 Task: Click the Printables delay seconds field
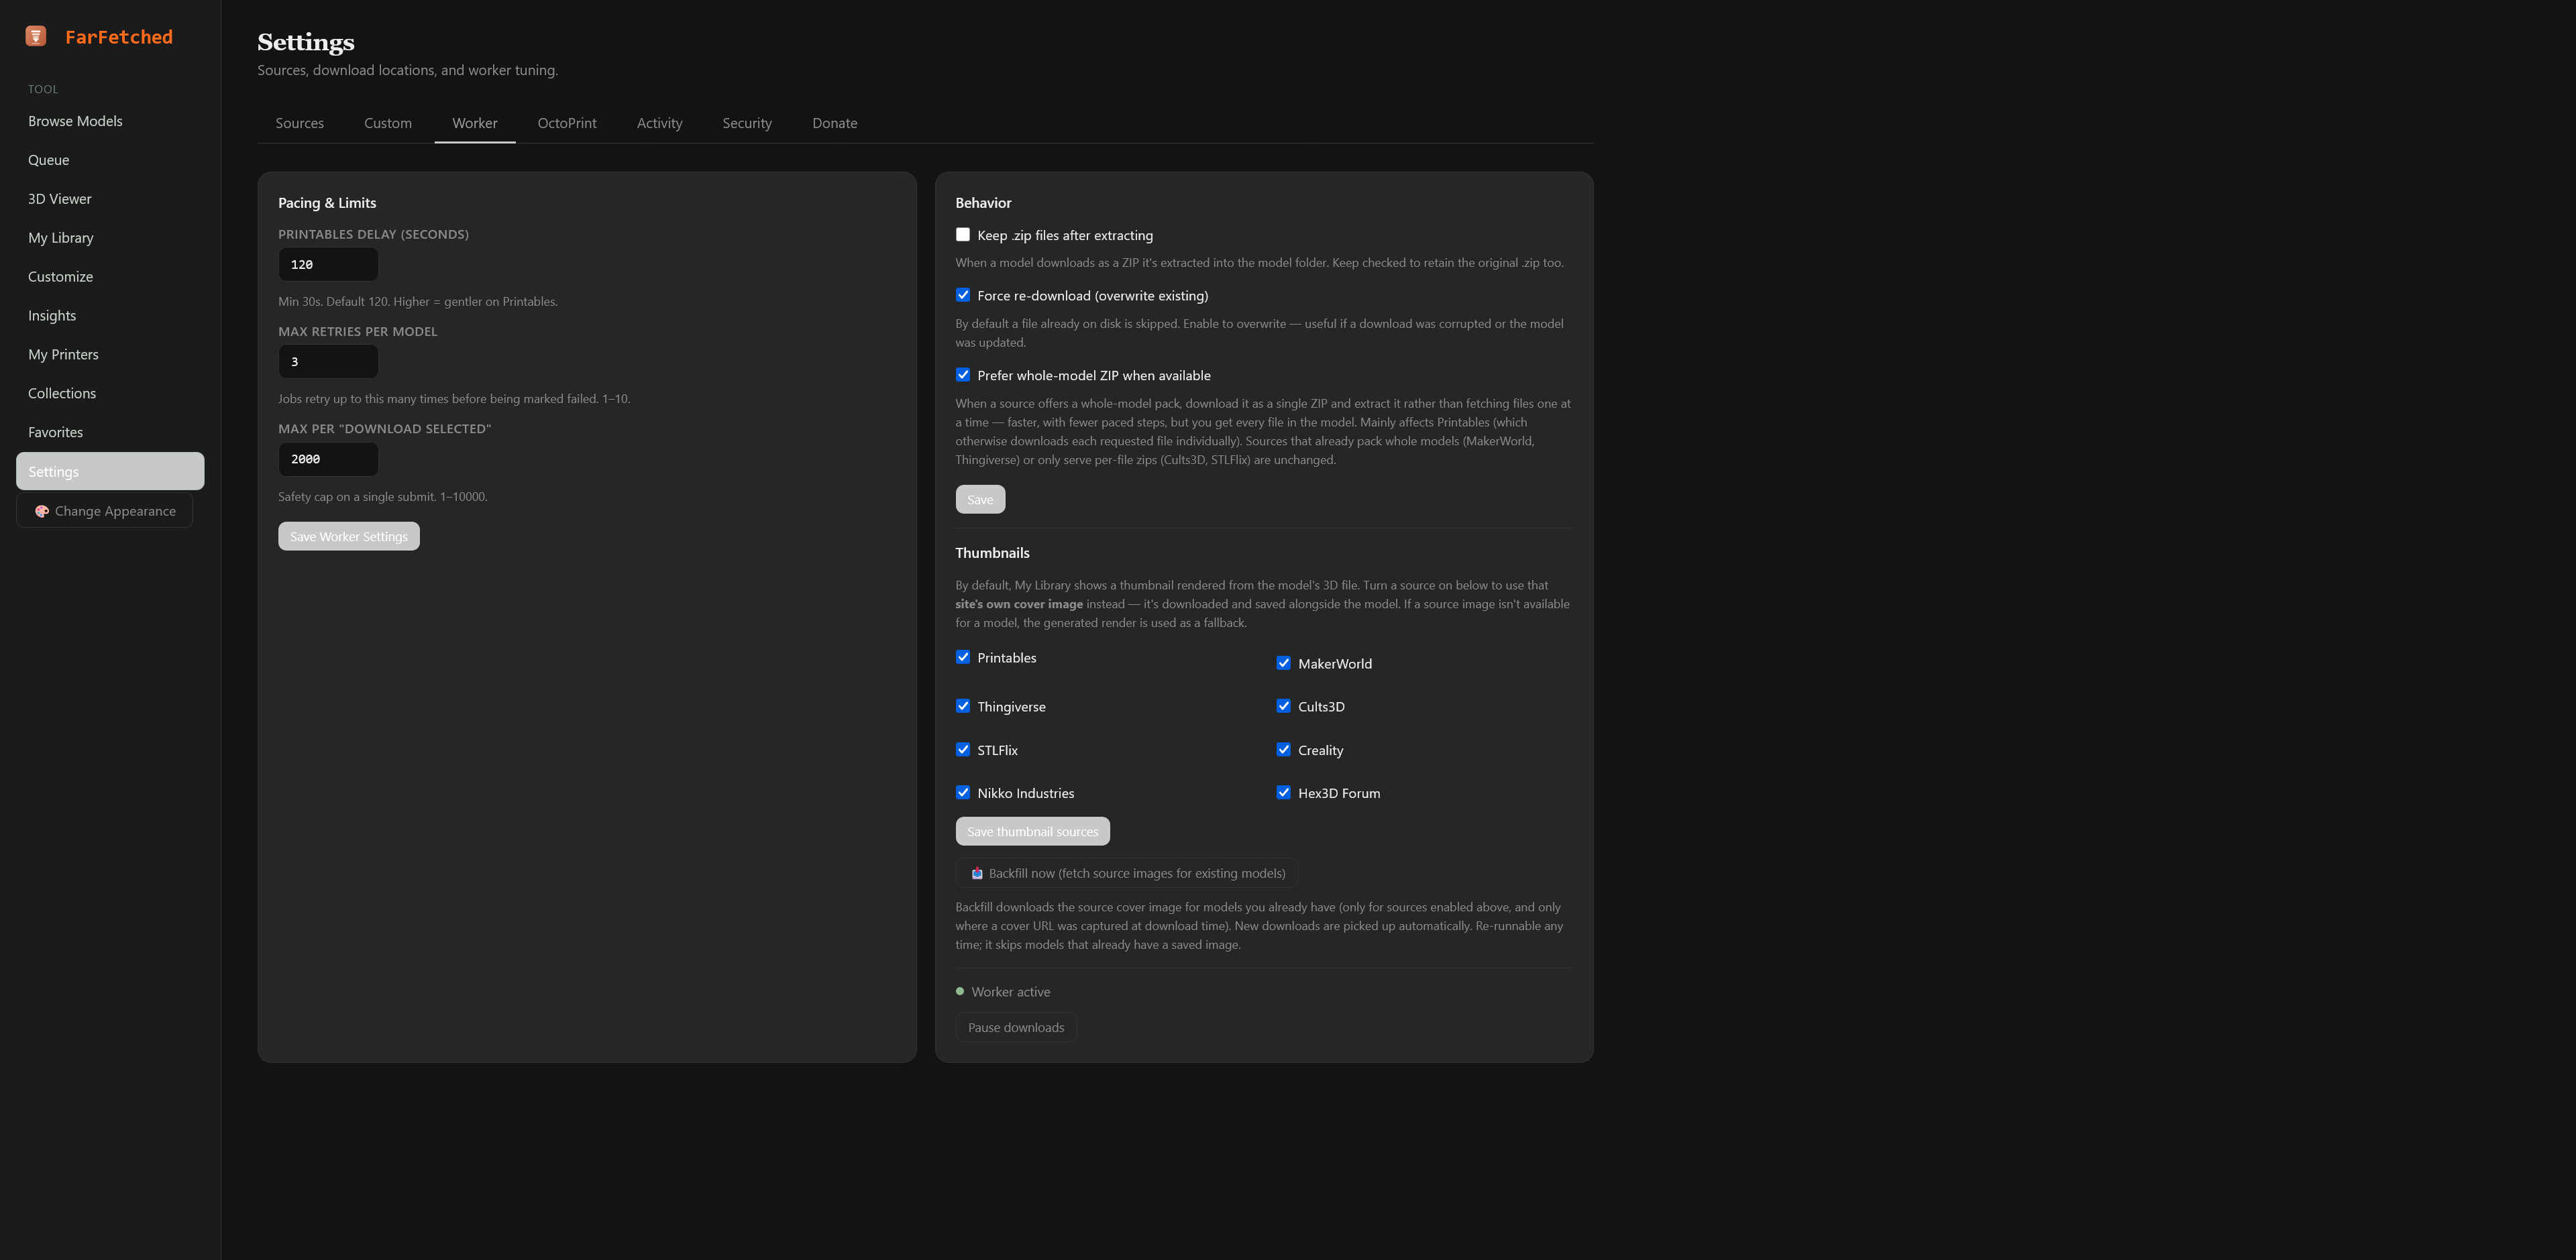(x=328, y=264)
